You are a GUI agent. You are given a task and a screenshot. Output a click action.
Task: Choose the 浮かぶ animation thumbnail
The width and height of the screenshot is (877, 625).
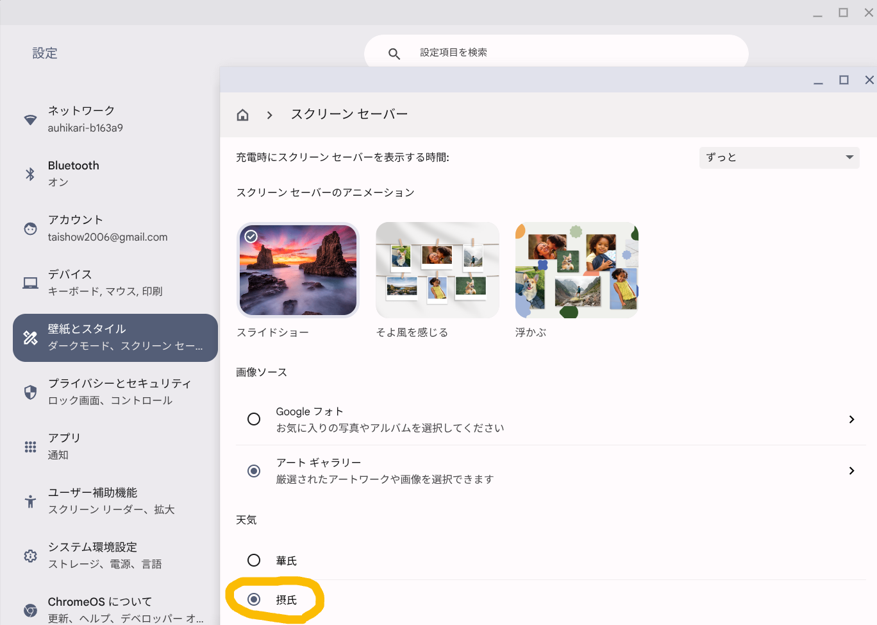576,270
